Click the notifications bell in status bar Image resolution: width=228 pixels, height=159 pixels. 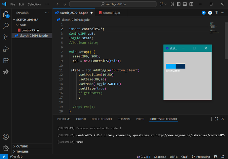(223, 157)
